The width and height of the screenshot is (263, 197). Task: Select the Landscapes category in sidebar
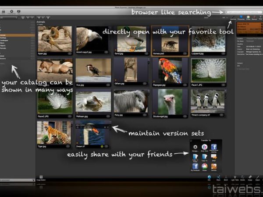point(18,41)
